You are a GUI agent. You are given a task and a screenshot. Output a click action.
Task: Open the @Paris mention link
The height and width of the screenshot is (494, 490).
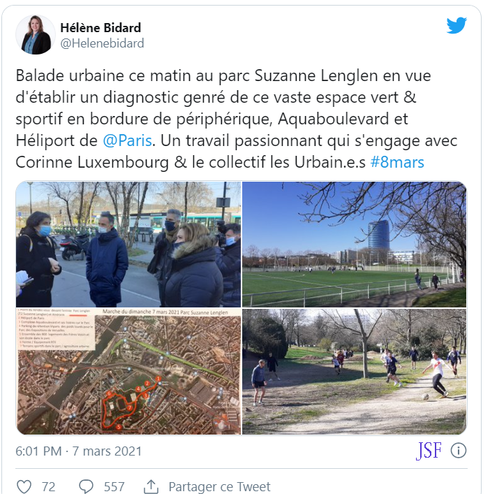point(128,140)
